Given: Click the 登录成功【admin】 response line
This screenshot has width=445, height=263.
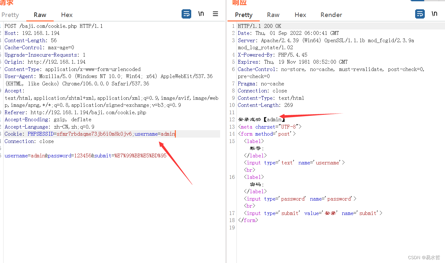Looking at the screenshot, I should (261, 119).
